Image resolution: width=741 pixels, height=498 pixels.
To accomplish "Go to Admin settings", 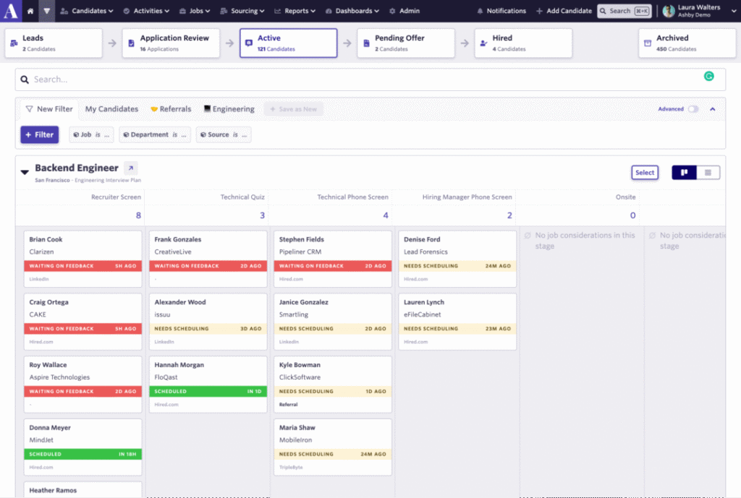I will coord(405,11).
